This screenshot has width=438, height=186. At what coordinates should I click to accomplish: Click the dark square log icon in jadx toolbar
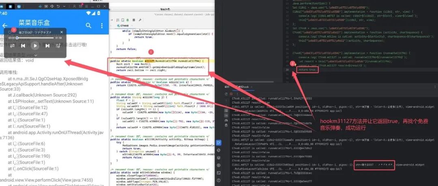(134, 20)
